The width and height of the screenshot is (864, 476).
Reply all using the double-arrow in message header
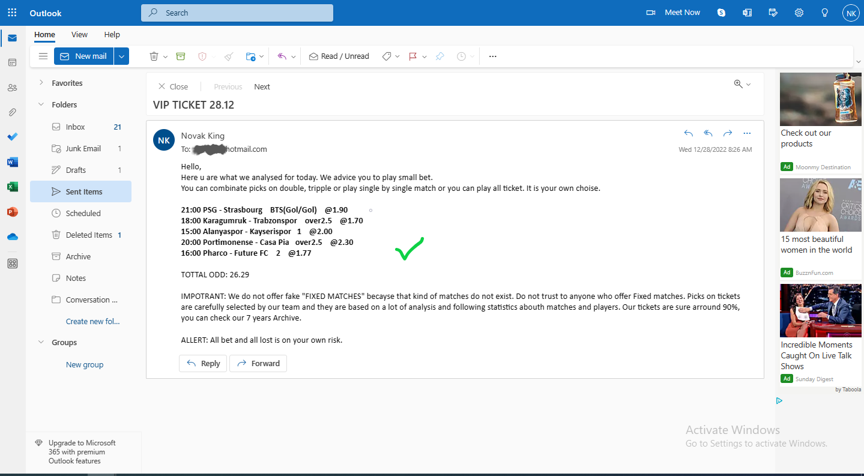[708, 133]
